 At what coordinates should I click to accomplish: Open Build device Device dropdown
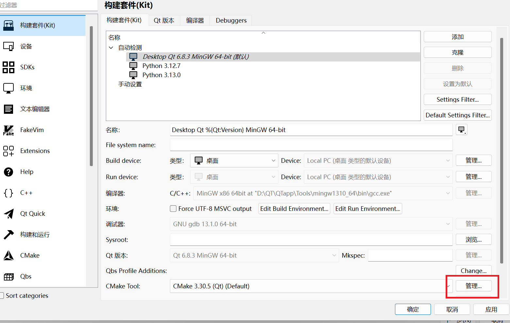pyautogui.click(x=378, y=161)
